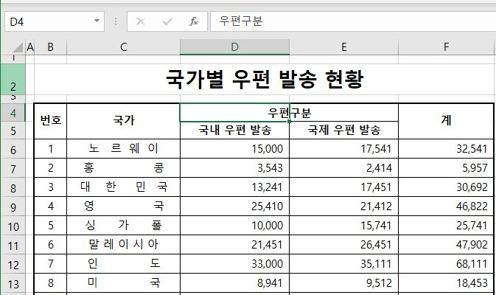Select column B header
Viewport: 496px width, 295px height.
51,47
